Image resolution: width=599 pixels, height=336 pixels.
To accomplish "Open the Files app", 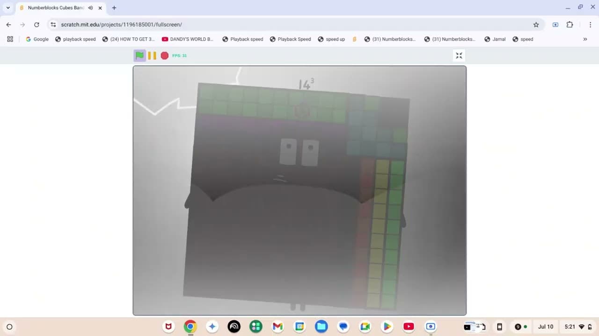I will [321, 327].
